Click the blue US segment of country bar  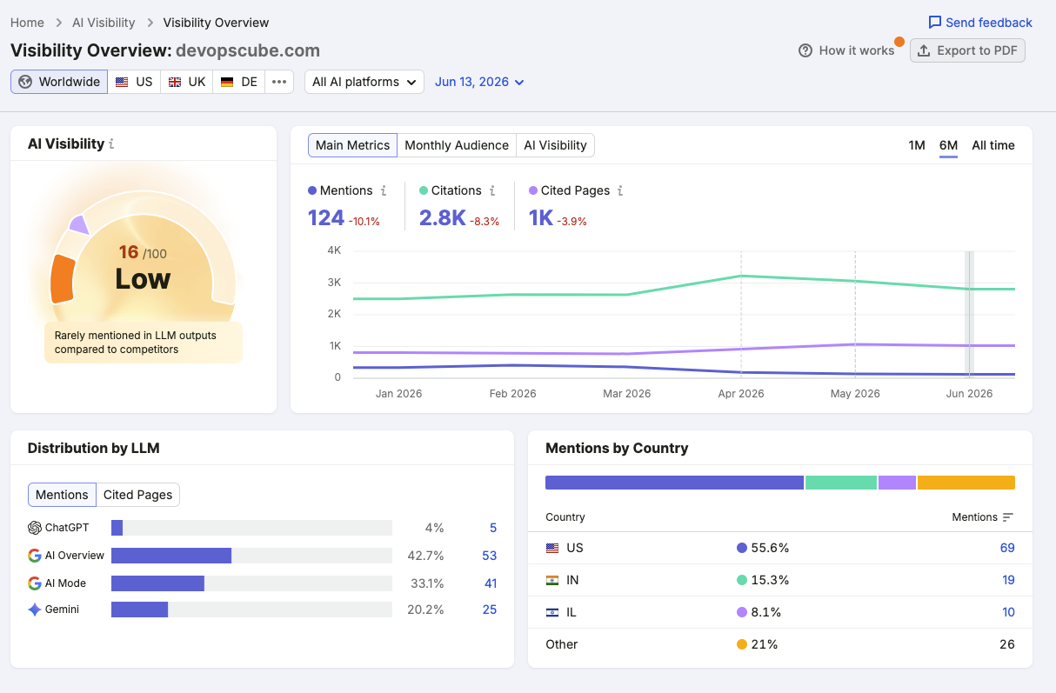pyautogui.click(x=674, y=483)
